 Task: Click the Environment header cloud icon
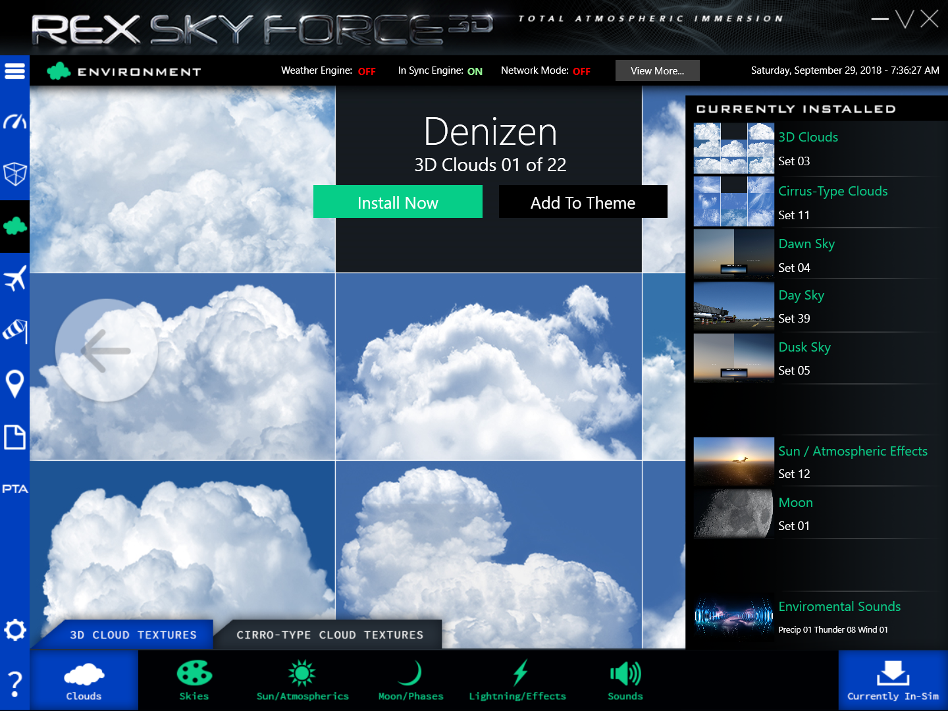click(59, 71)
